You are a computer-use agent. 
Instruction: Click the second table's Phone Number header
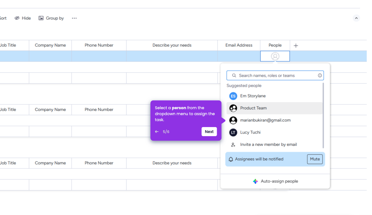99,110
